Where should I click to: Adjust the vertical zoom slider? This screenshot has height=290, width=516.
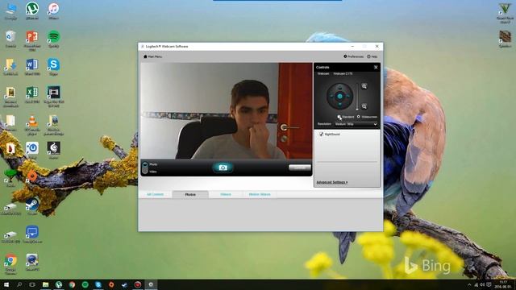(357, 97)
